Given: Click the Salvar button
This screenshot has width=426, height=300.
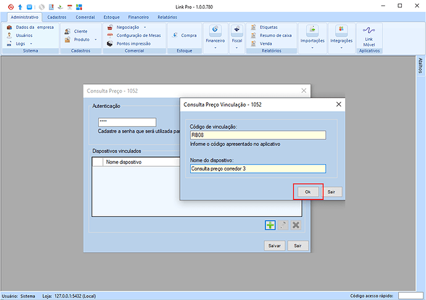Looking at the screenshot, I should click(x=274, y=245).
